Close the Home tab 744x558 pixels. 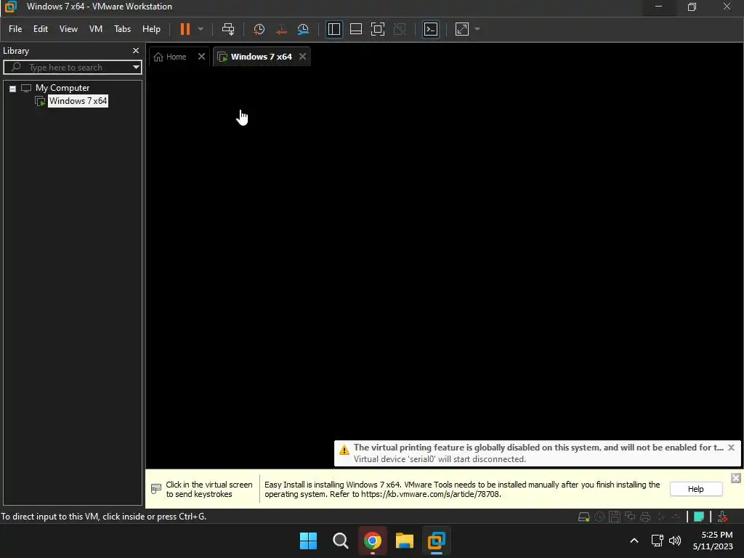point(202,57)
